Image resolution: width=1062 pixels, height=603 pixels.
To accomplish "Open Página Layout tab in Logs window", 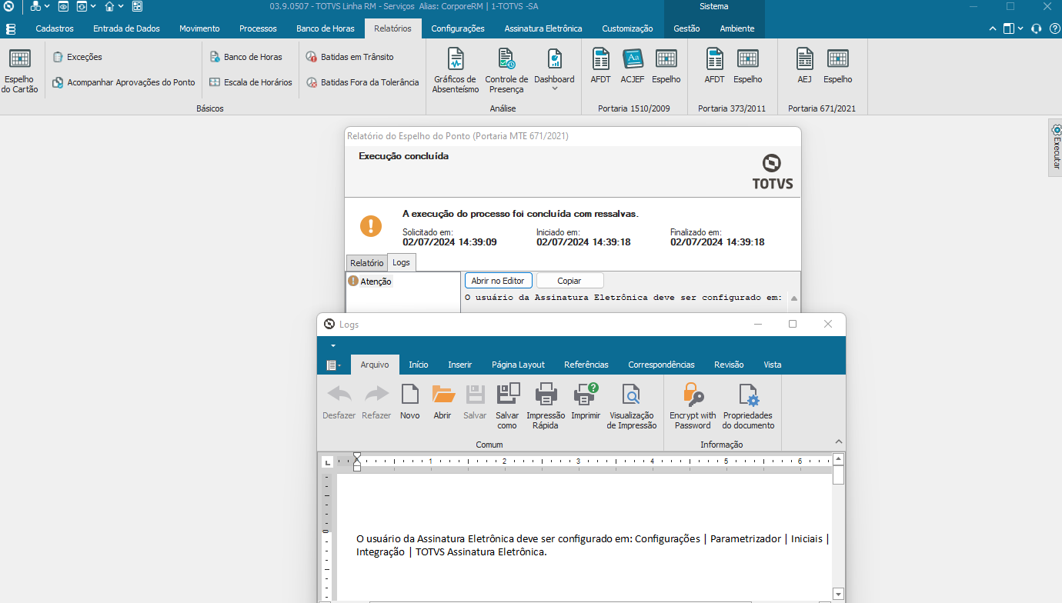I will tap(518, 365).
